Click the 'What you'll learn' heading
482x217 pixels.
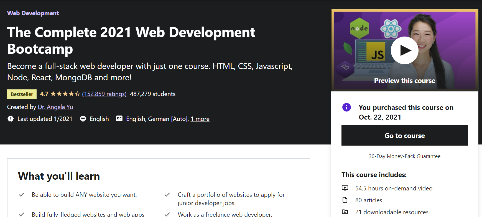coord(59,176)
